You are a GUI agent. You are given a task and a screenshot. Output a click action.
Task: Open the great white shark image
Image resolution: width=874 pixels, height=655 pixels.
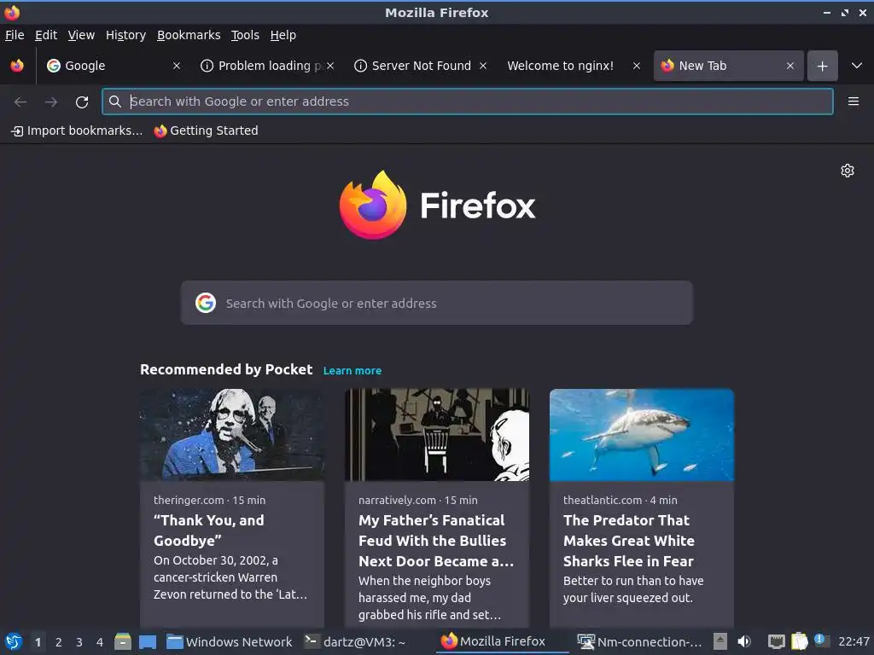642,434
